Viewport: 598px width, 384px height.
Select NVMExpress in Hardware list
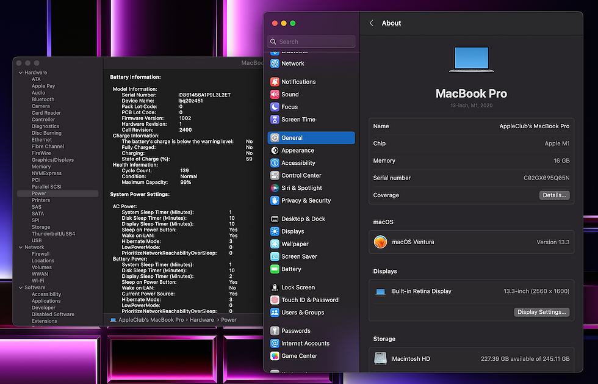coord(46,173)
